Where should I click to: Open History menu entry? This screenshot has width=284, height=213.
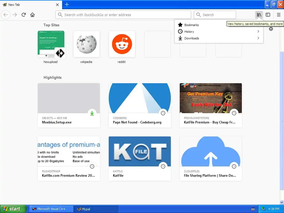click(x=219, y=32)
